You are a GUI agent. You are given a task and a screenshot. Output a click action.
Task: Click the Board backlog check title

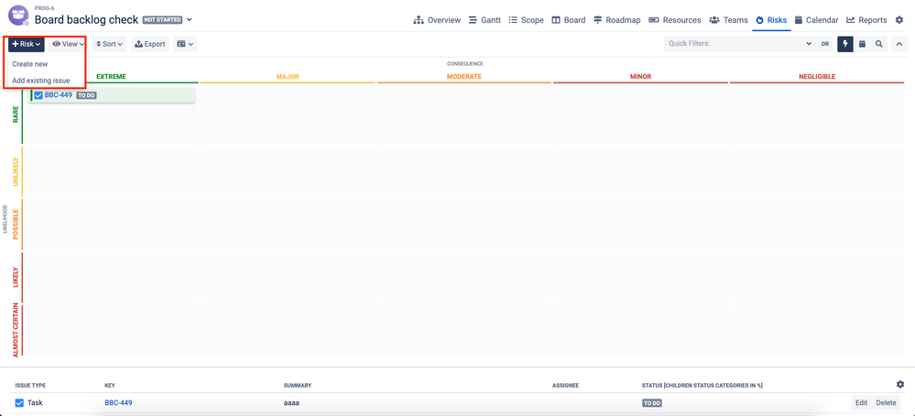(x=86, y=20)
